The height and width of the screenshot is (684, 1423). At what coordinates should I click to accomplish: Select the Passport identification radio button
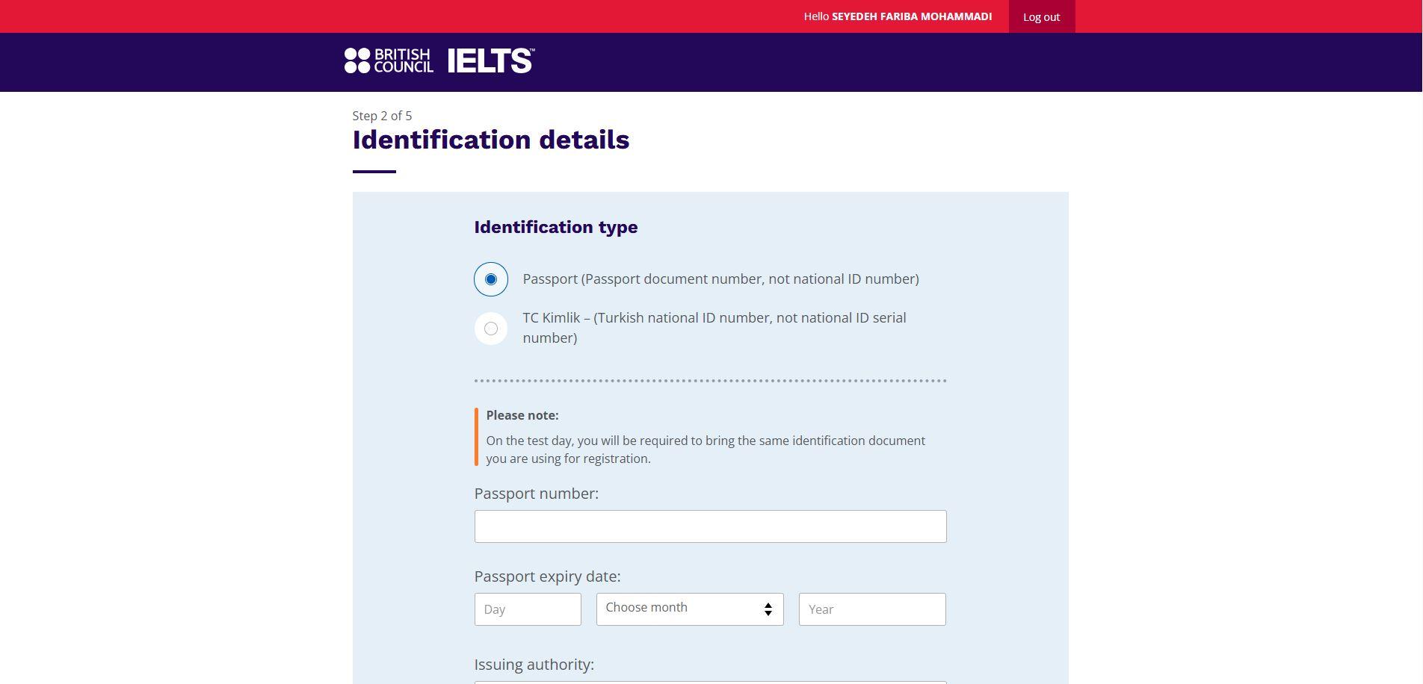click(x=491, y=279)
